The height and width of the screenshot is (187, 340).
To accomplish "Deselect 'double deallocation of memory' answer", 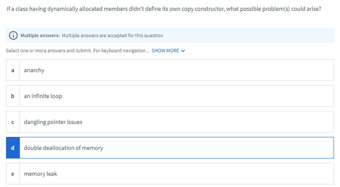I will [x=170, y=148].
